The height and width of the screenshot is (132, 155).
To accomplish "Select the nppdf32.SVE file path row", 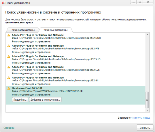I will [56, 70].
